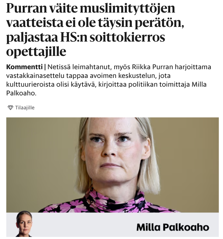The image size is (223, 239).
Task: Click headline line "vaatteista ei ole täysin perätön,"
Action: [x=95, y=23]
